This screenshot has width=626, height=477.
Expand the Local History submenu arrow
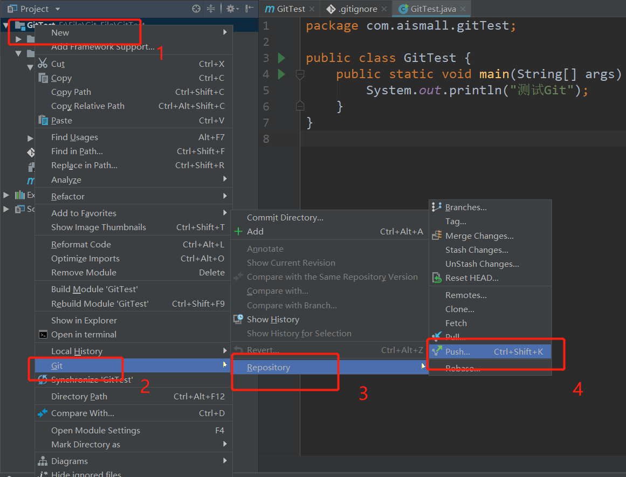225,351
